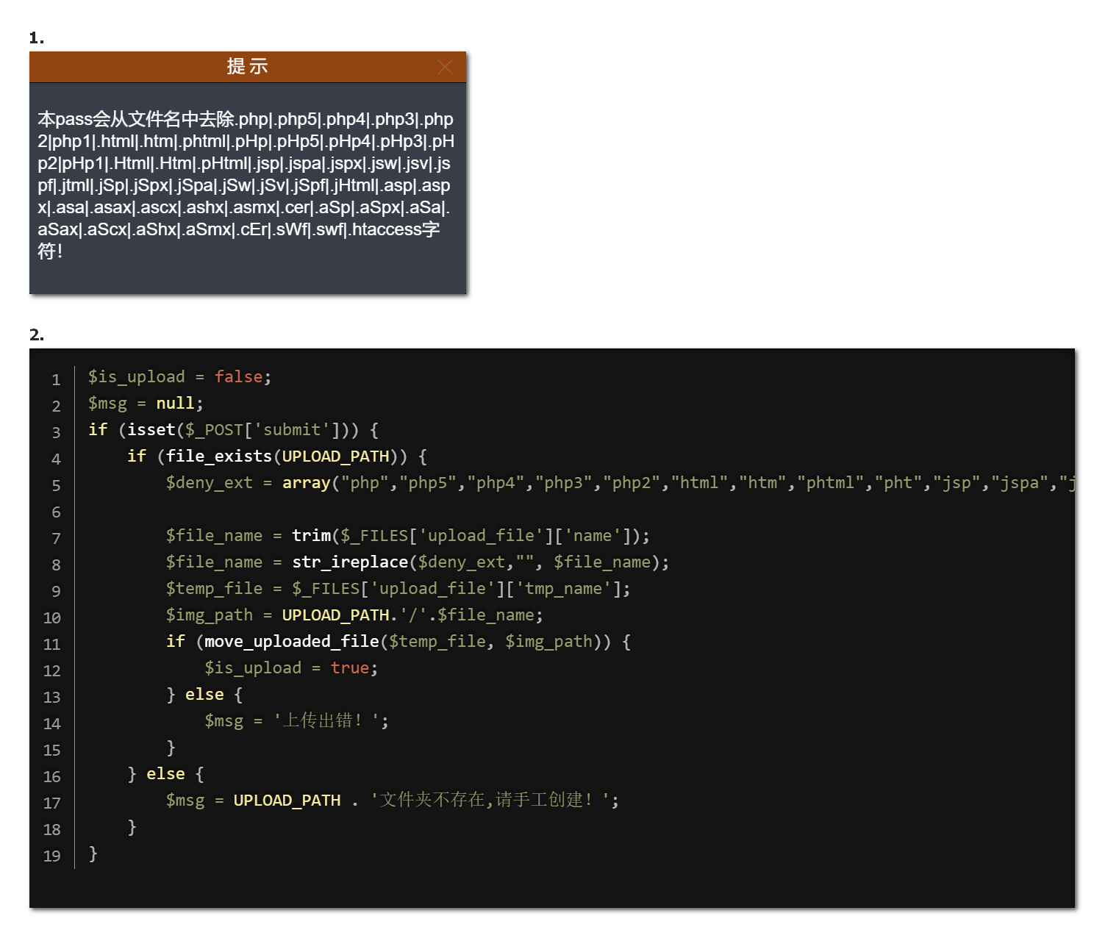Image resolution: width=1105 pixels, height=938 pixels.
Task: Click the $is_upload variable on line 1
Action: [136, 377]
